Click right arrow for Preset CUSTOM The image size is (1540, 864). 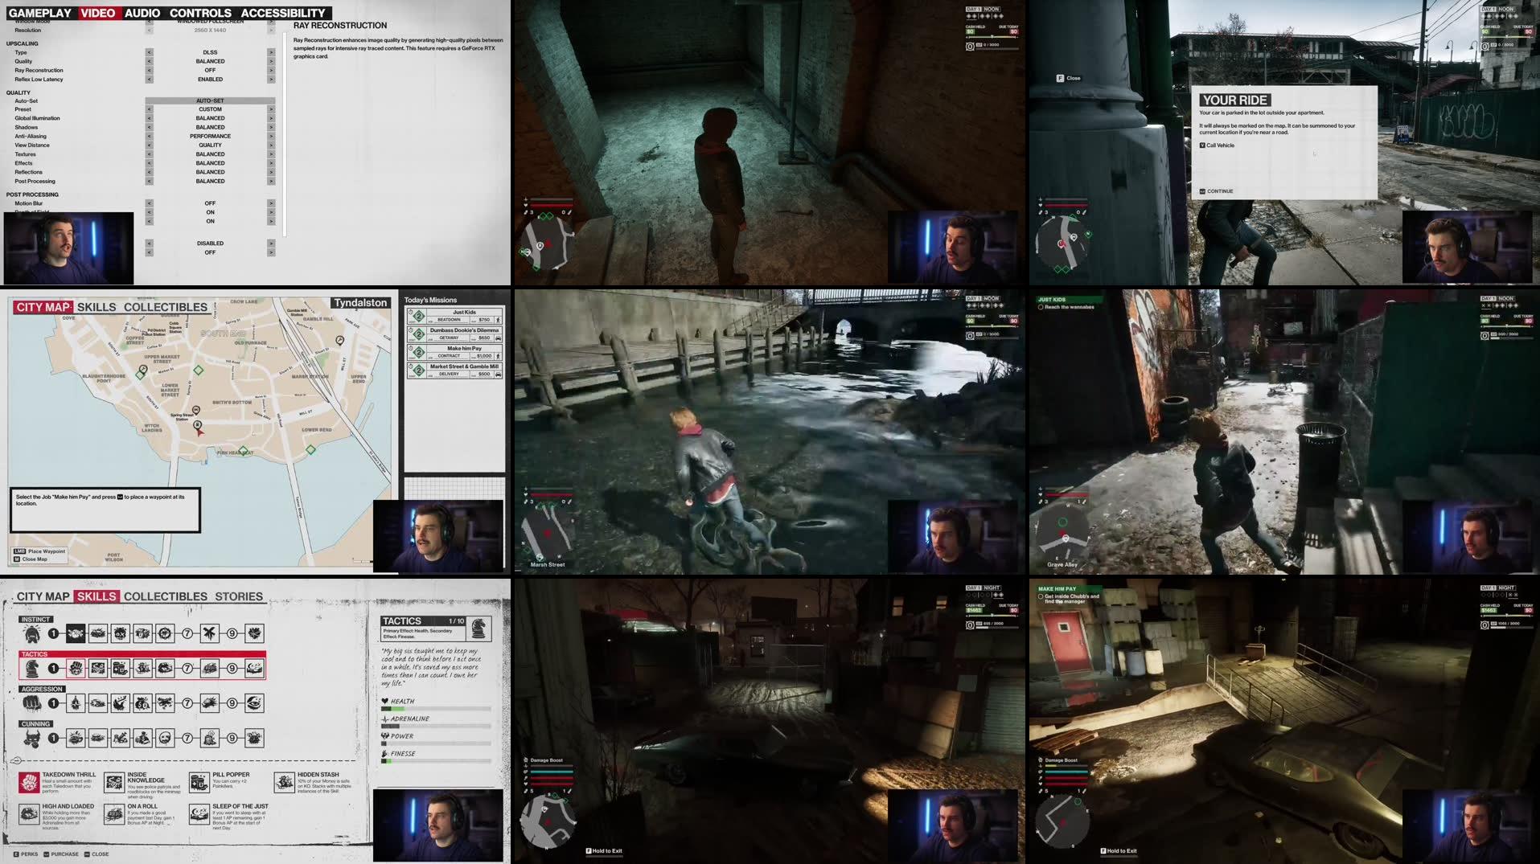point(271,109)
